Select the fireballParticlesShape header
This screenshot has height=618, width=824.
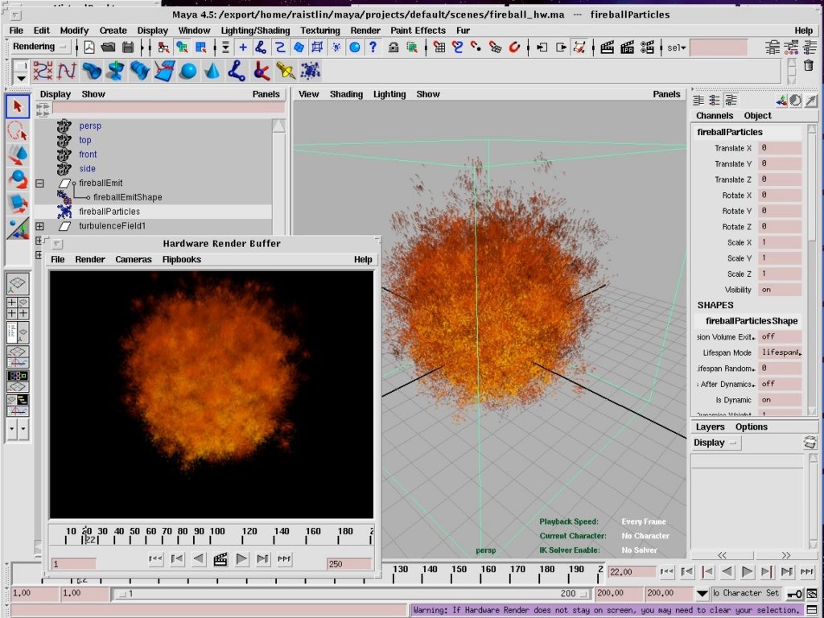pyautogui.click(x=752, y=321)
